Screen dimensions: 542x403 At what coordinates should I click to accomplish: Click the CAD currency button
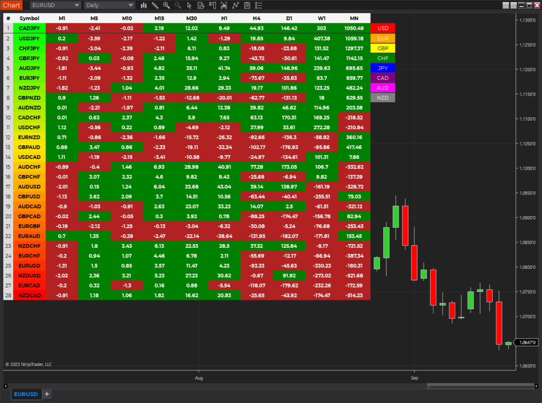tap(382, 77)
